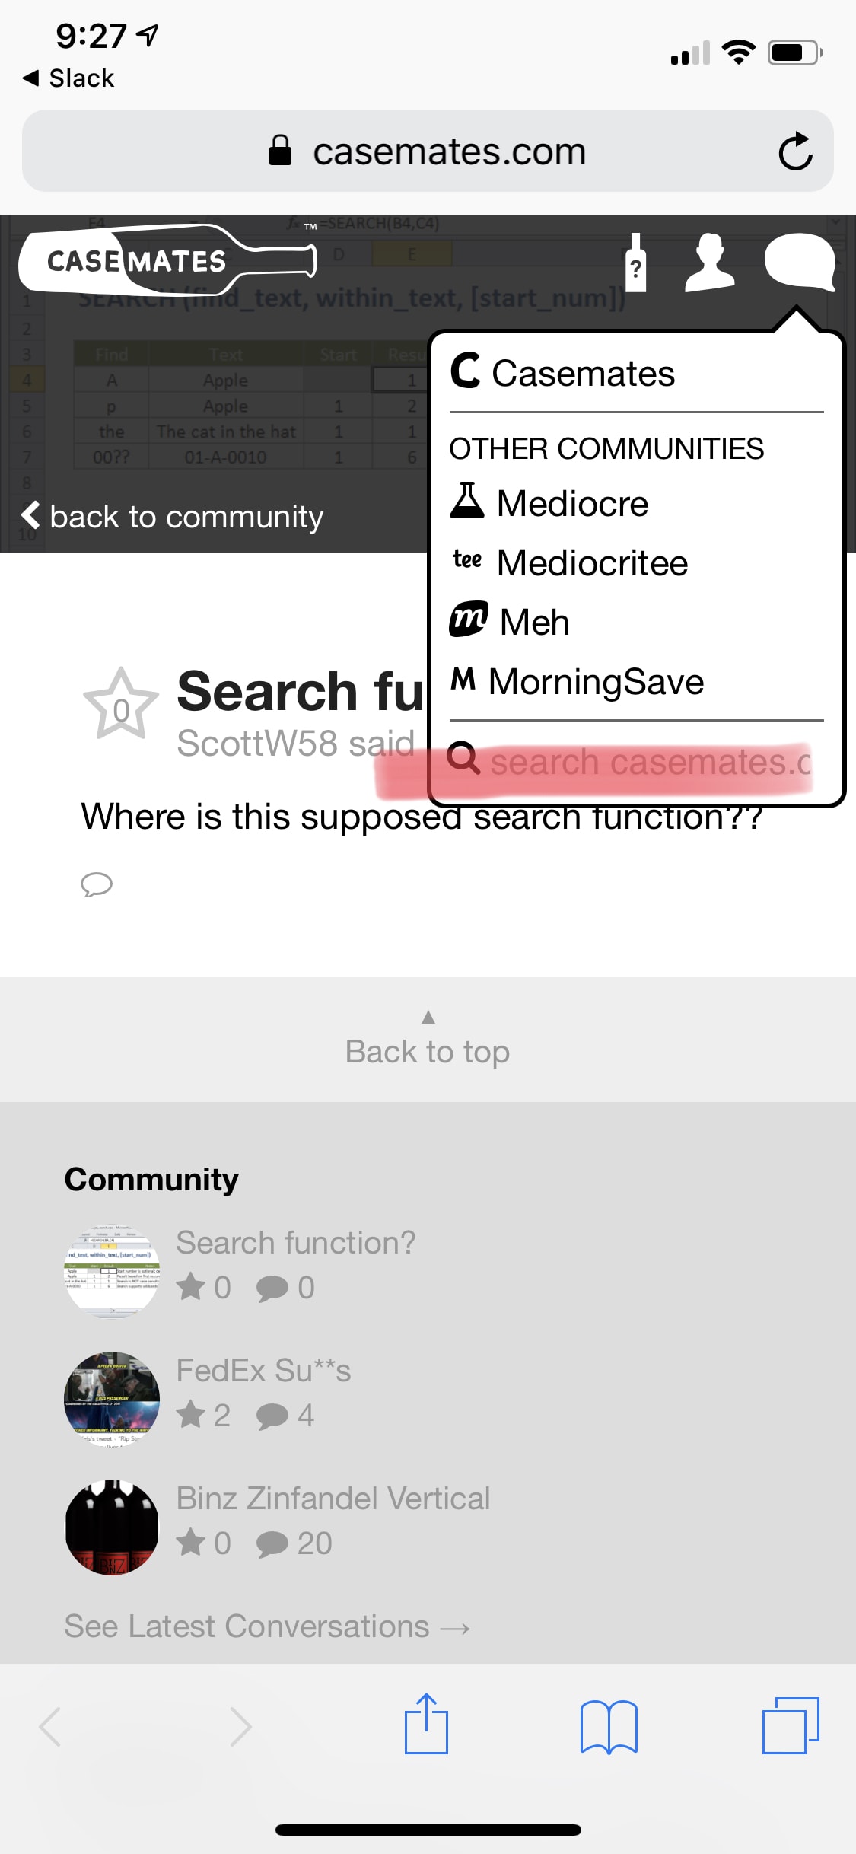Click the Casemates bottle logo
856x1854 pixels.
point(167,260)
